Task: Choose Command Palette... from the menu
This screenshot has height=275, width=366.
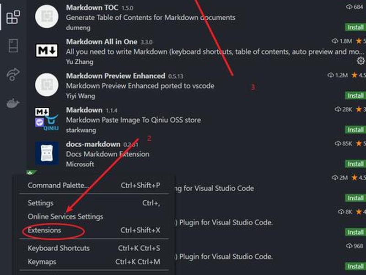Action: (59, 186)
